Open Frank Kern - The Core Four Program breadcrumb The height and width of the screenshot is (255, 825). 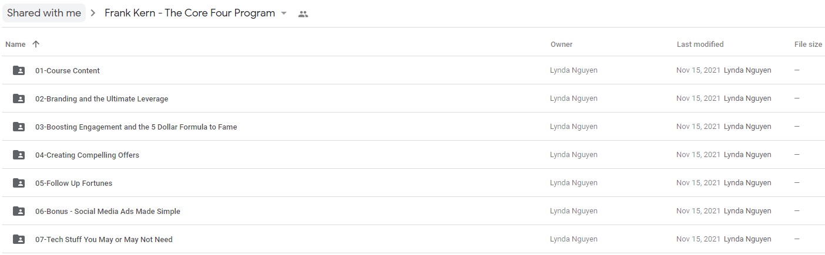190,13
